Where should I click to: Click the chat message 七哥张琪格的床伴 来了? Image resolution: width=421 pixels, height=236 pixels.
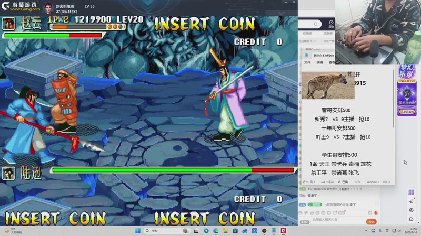coord(339,205)
